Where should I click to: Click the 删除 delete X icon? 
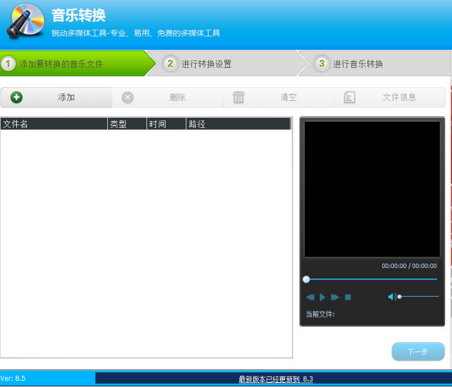(127, 97)
